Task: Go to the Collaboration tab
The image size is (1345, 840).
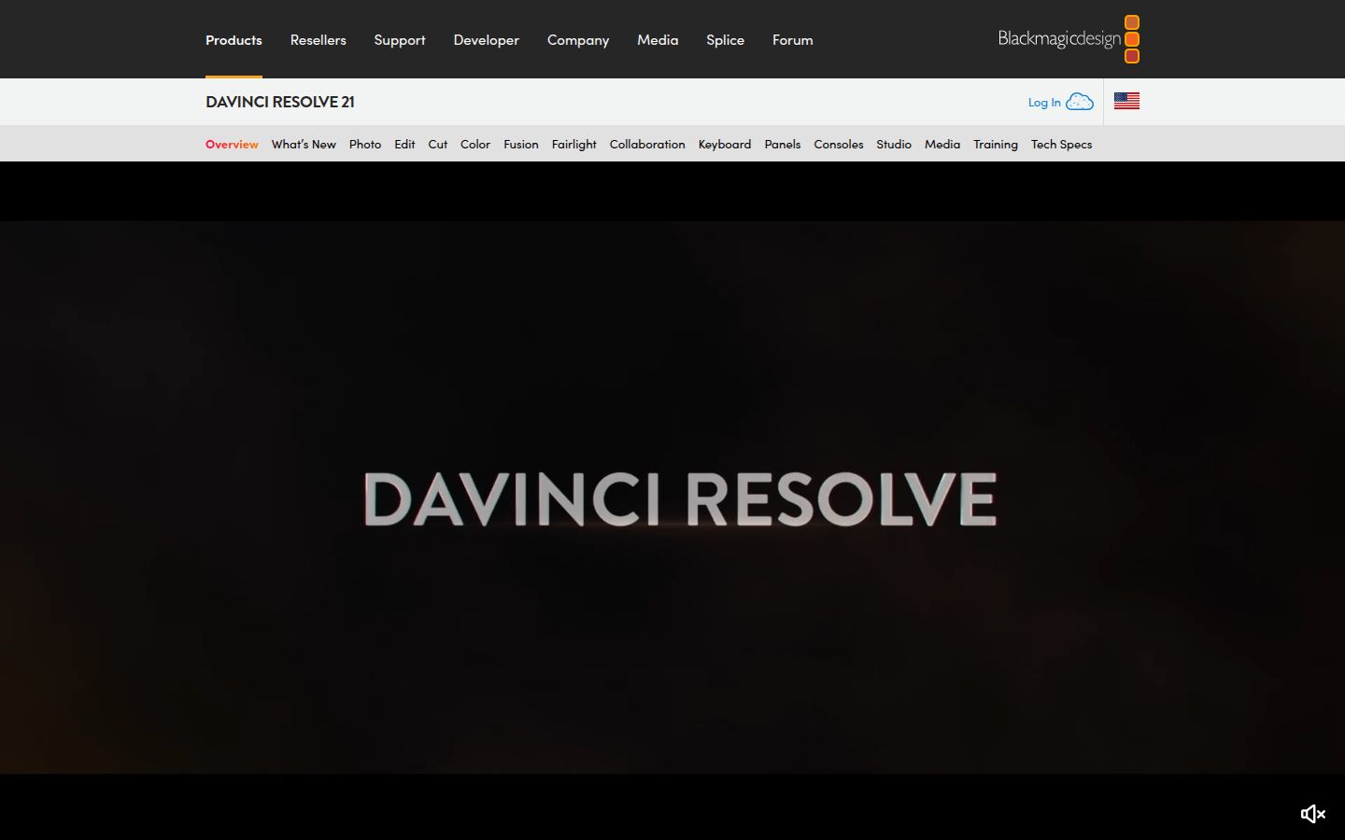Action: (x=647, y=145)
